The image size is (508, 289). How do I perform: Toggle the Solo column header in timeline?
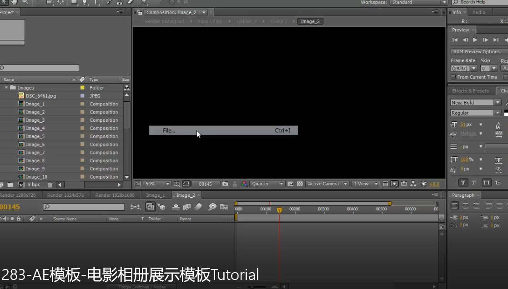pos(12,219)
